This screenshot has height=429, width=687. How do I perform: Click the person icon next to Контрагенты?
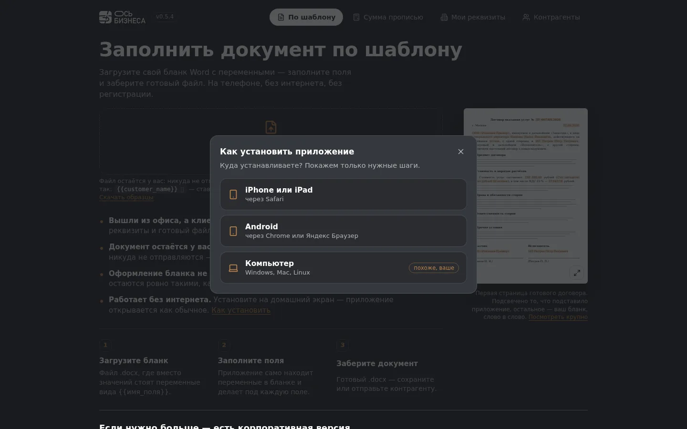(x=526, y=17)
